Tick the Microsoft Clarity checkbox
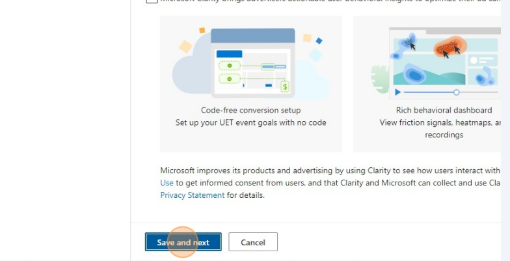 [x=152, y=1]
